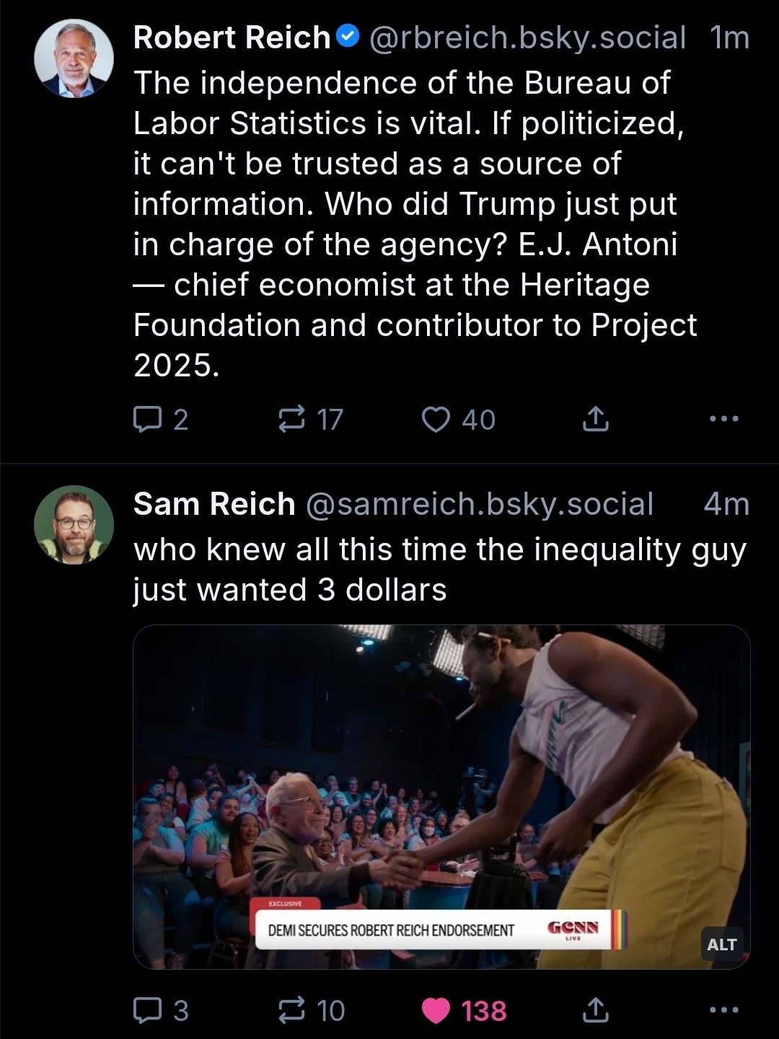
Task: Tap the Robert Reich display name
Action: (232, 37)
